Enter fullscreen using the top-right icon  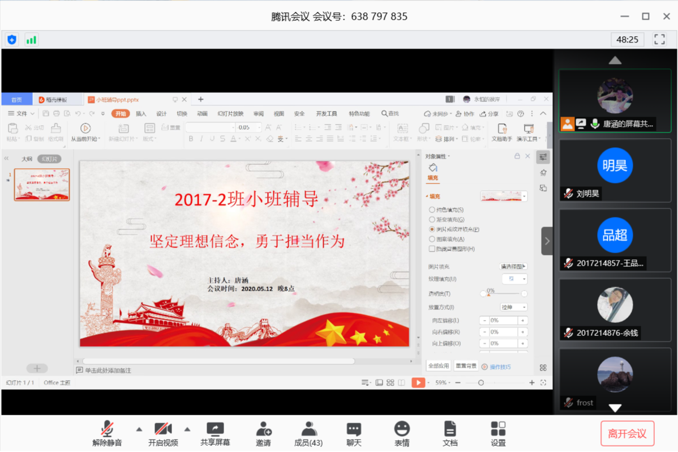pyautogui.click(x=659, y=39)
